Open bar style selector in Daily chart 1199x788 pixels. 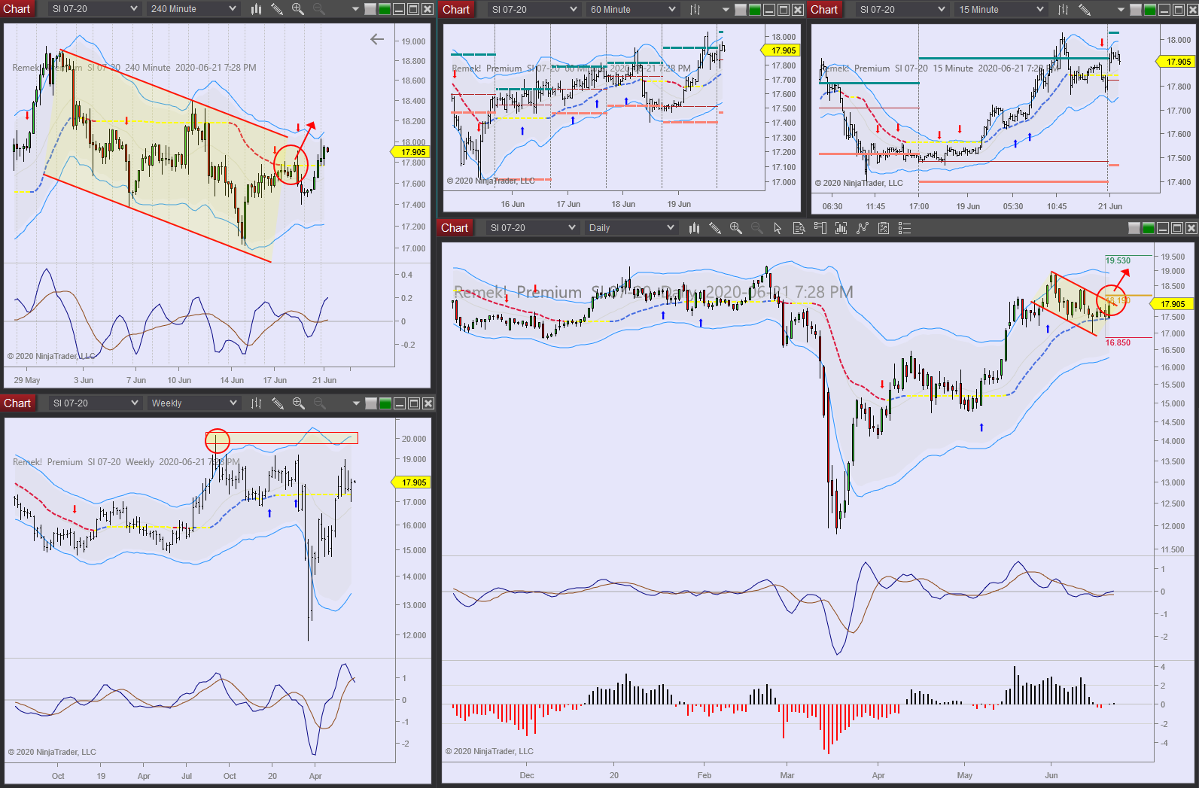[x=694, y=228]
